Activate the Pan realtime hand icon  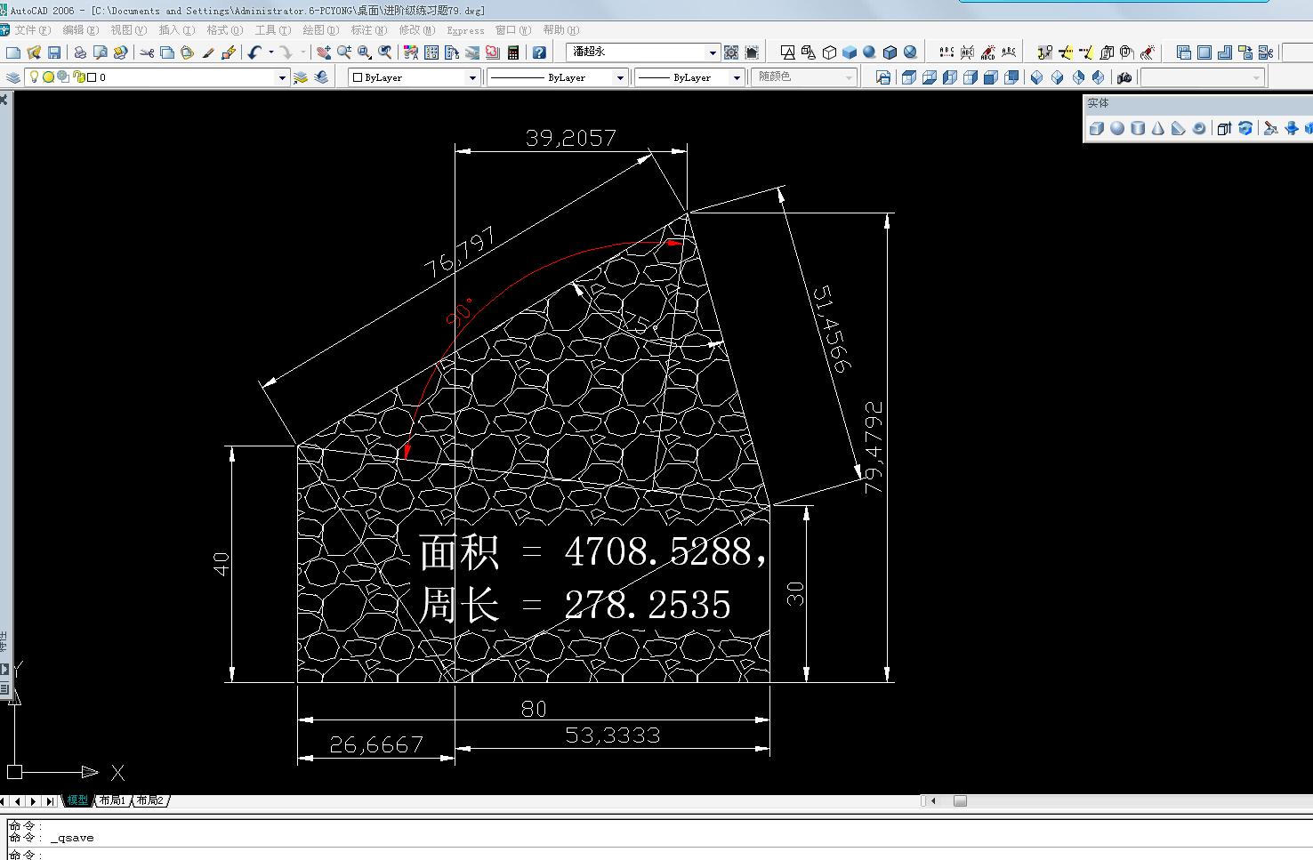324,53
